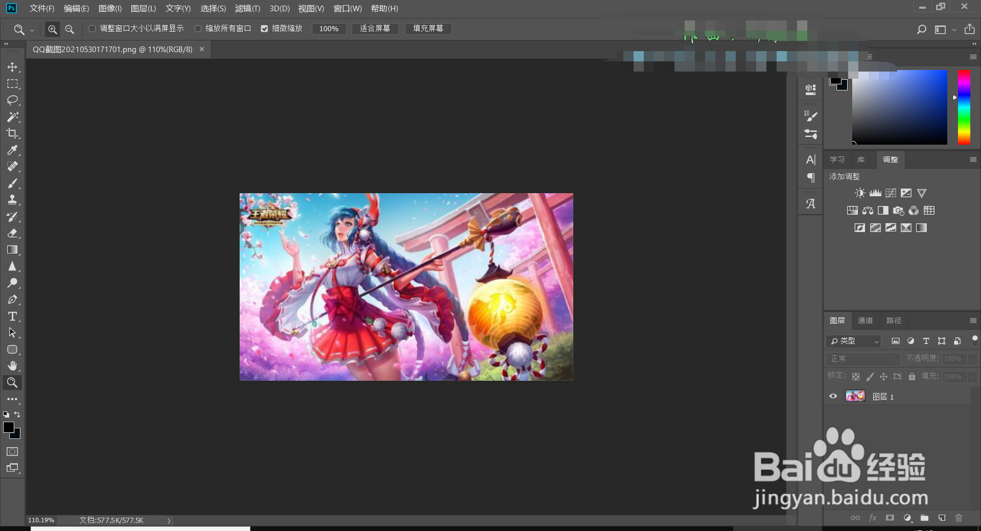This screenshot has height=531, width=981.
Task: Change screen mode icon in toolbar
Action: point(12,468)
